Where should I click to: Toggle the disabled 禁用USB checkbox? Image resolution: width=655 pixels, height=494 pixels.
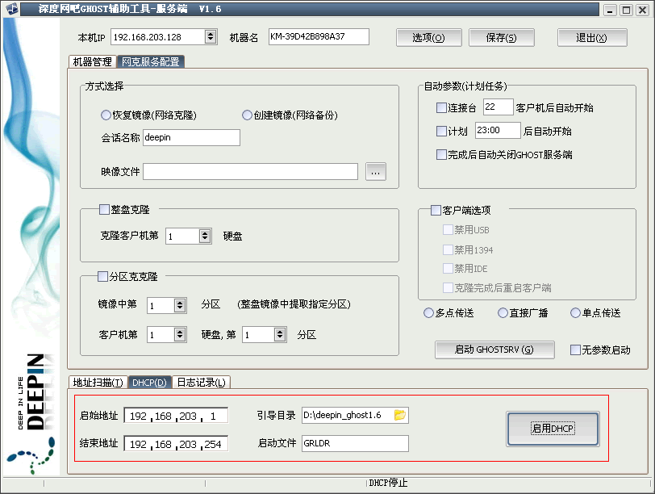pyautogui.click(x=448, y=229)
